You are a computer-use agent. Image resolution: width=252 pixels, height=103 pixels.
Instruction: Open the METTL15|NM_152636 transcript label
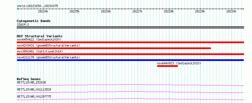click(31, 83)
